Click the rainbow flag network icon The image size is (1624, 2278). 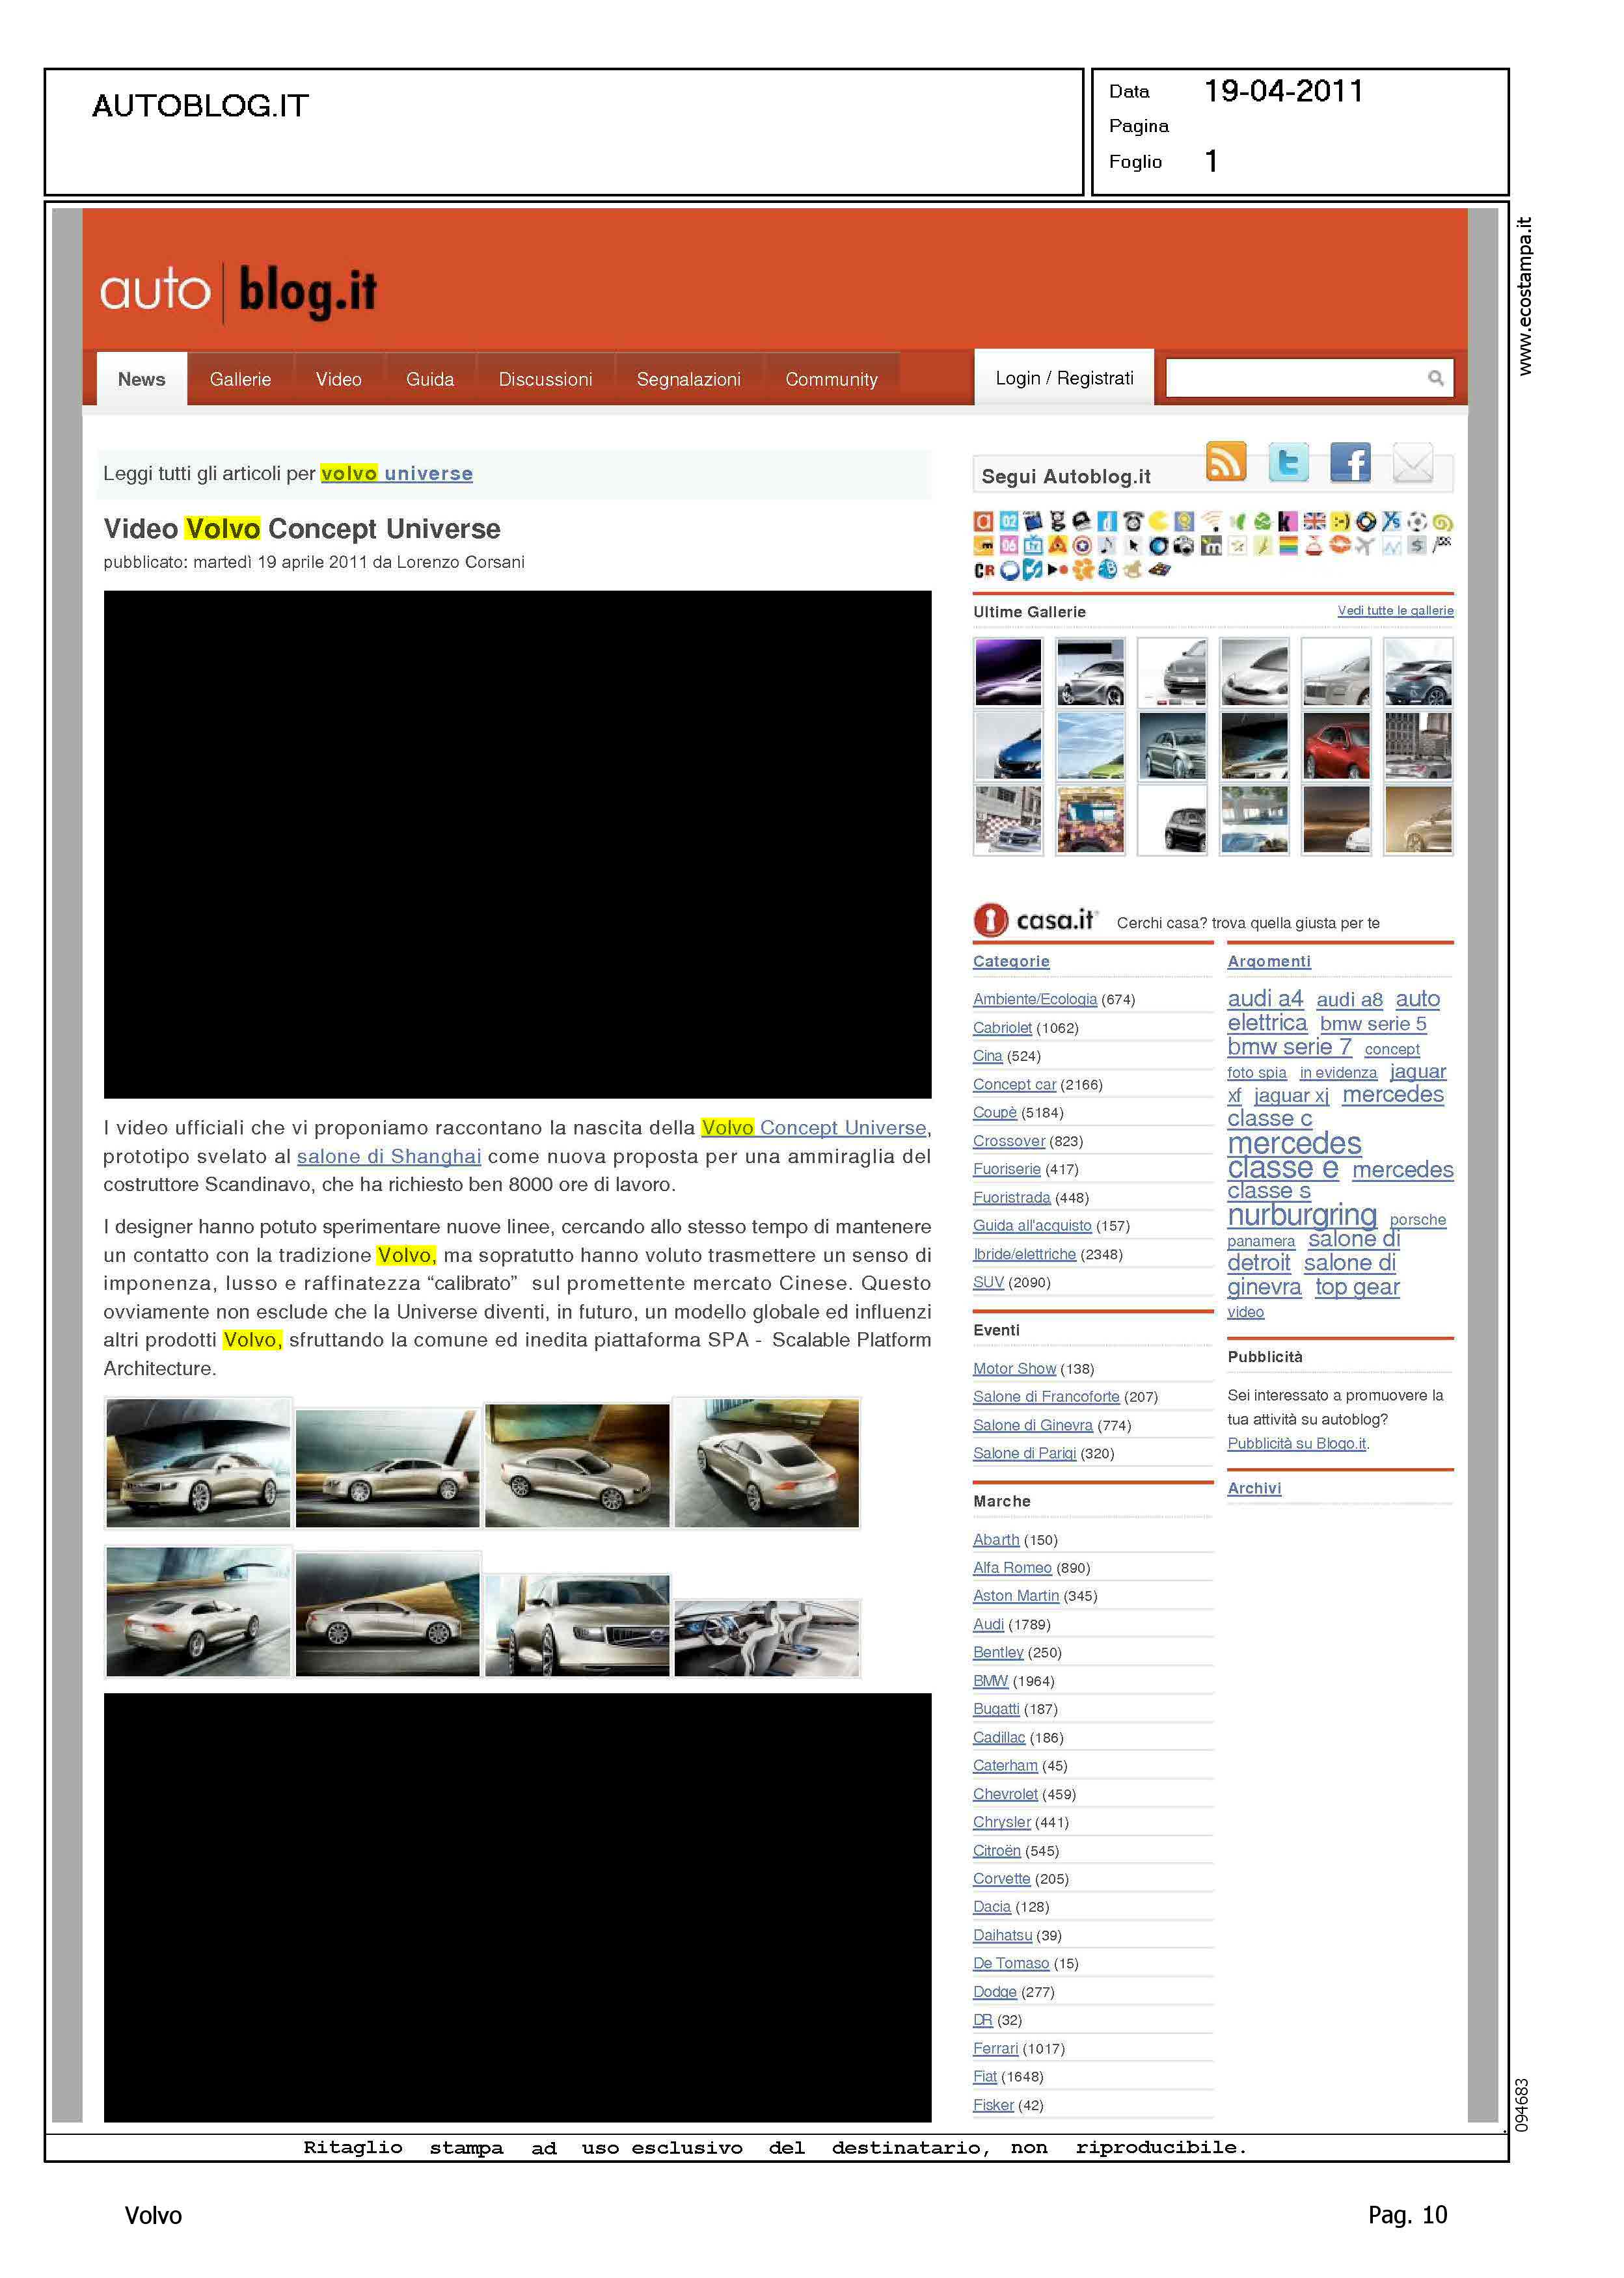pos(1288,546)
